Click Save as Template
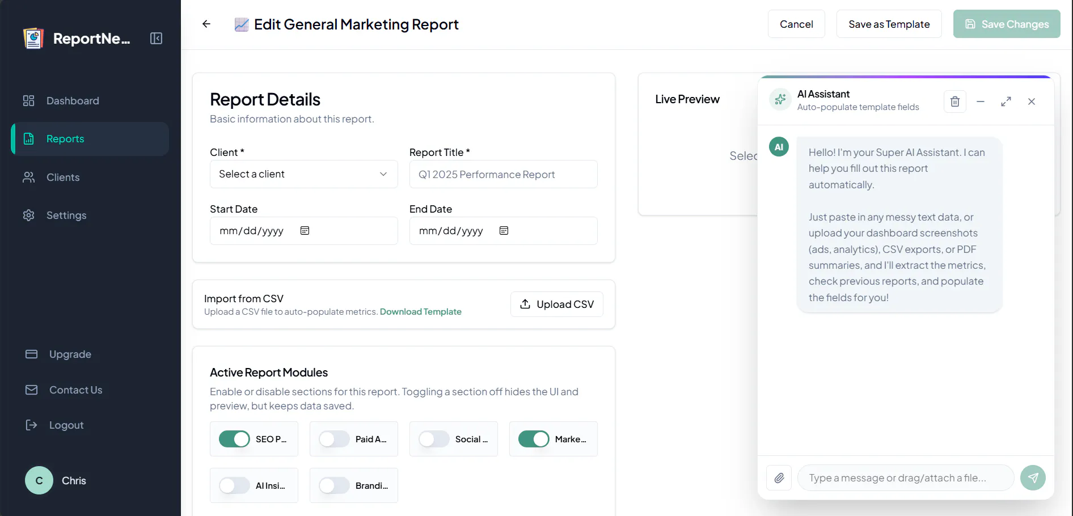1073x516 pixels. tap(889, 24)
